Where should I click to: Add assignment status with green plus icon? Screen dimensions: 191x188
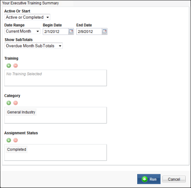[x=9, y=140]
